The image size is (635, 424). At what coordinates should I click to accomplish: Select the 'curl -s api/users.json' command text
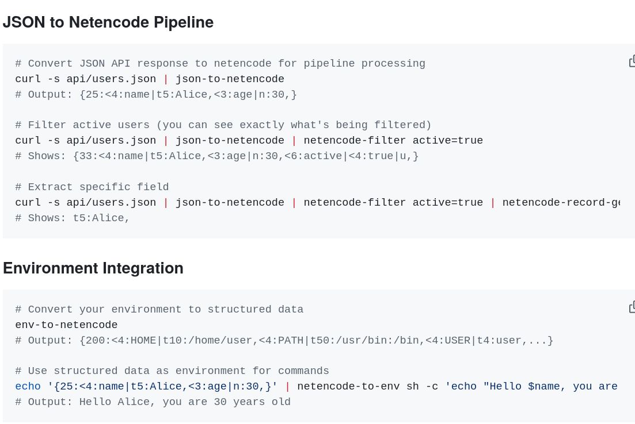point(86,79)
